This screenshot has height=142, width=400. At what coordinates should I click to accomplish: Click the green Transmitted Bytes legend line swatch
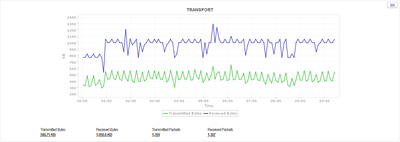[165, 113]
